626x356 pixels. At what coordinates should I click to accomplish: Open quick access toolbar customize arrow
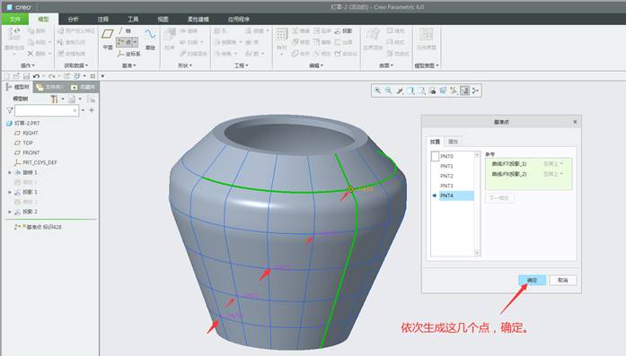tap(102, 75)
